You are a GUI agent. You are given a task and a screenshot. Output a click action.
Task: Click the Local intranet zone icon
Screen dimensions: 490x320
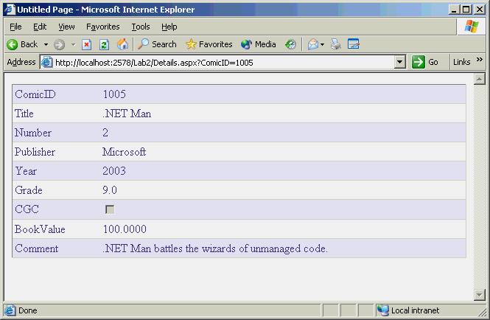(383, 310)
